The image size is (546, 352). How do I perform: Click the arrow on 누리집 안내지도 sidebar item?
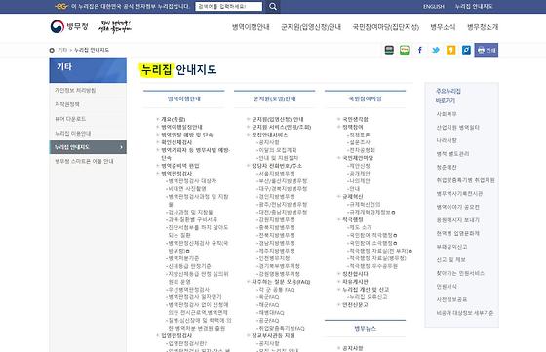pos(121,147)
